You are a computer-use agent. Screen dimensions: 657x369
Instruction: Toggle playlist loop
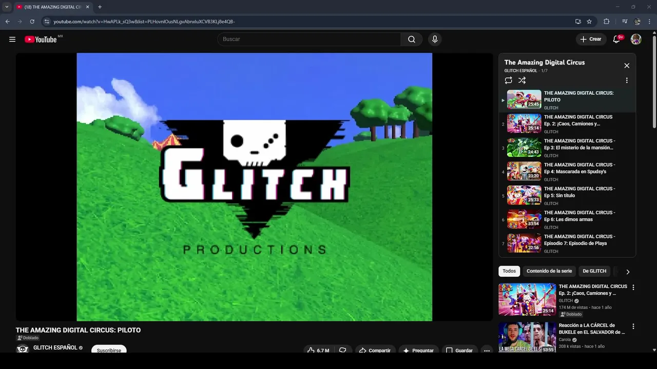[508, 80]
